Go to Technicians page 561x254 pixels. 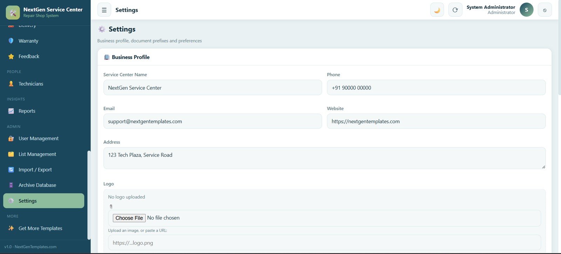pyautogui.click(x=43, y=84)
